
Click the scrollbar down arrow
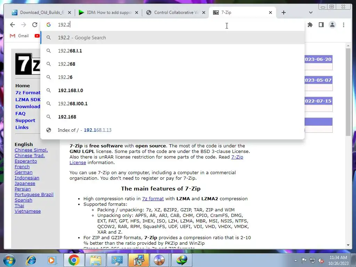pos(348,245)
